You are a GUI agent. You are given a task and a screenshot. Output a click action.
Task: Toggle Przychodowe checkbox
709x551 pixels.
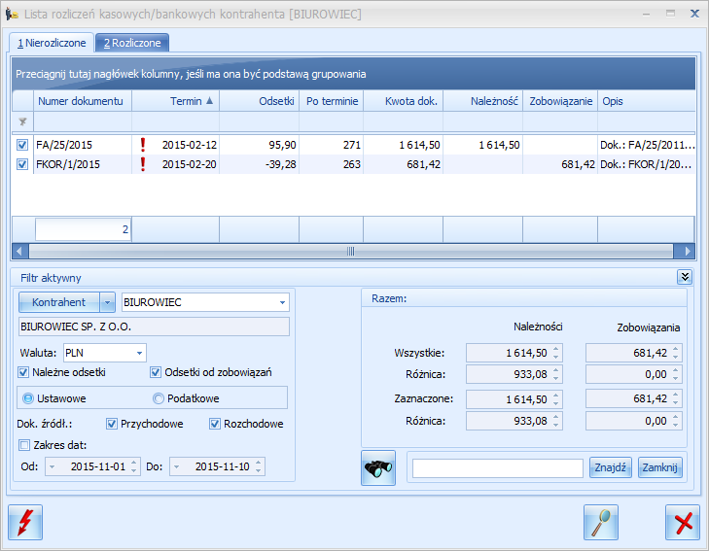(112, 424)
